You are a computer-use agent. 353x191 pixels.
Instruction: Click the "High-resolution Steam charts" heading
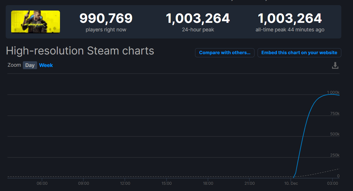pyautogui.click(x=80, y=51)
